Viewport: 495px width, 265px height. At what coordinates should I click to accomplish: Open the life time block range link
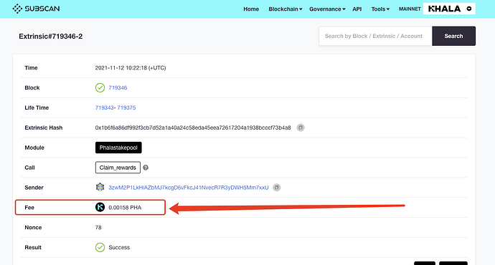tap(115, 107)
